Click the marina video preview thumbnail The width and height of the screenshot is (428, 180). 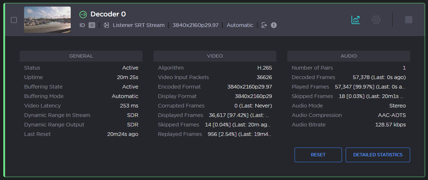pyautogui.click(x=47, y=20)
